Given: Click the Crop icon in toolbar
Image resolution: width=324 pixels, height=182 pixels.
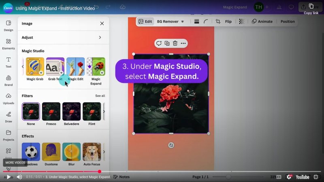Looking at the screenshot, I should (x=218, y=21).
